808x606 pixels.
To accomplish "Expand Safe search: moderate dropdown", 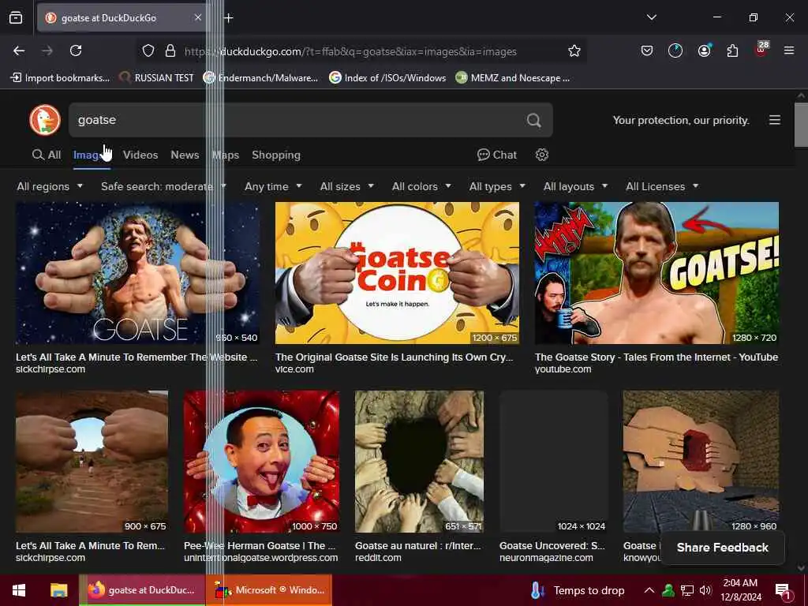I will [163, 186].
